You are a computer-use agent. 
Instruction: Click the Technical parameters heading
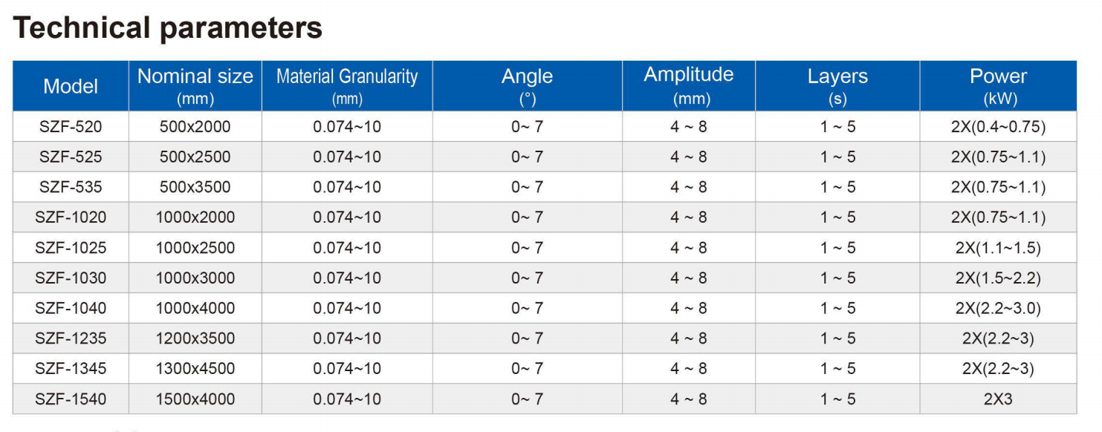click(x=168, y=28)
